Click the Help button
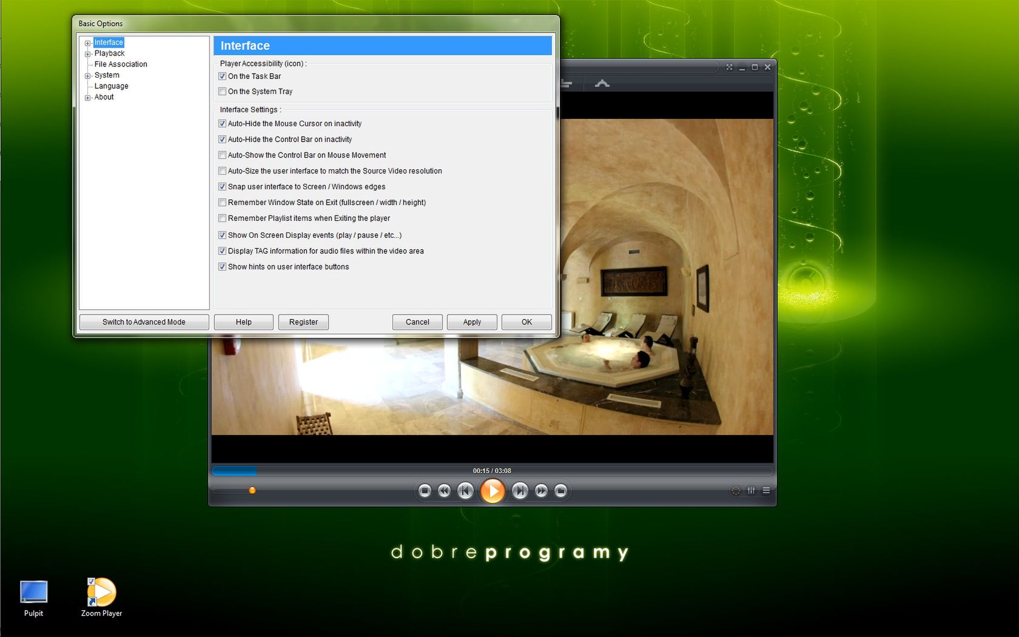This screenshot has height=637, width=1019. (243, 322)
